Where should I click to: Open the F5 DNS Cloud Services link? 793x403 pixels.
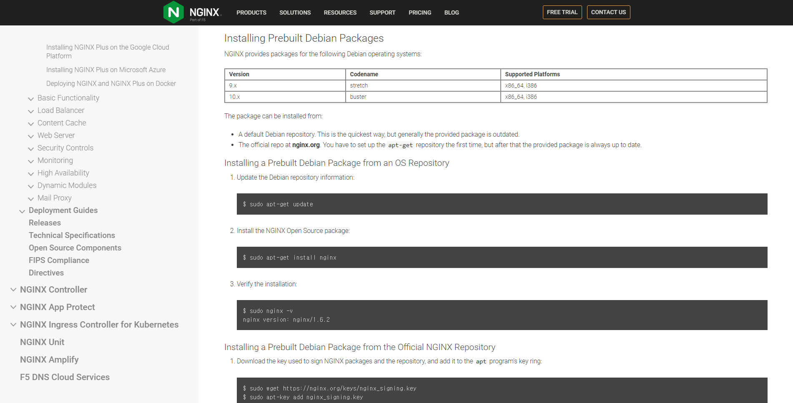65,377
